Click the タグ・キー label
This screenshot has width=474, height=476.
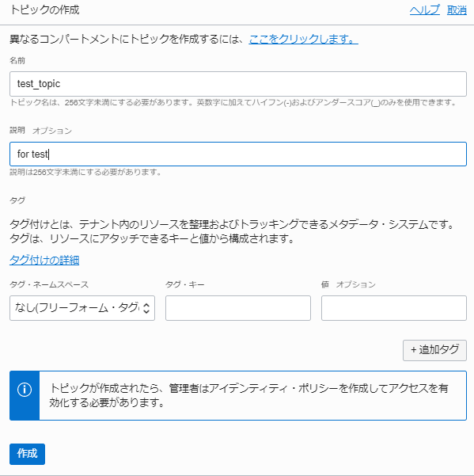pyautogui.click(x=185, y=284)
